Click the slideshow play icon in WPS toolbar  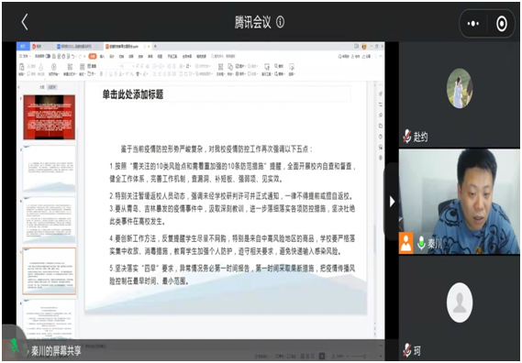tap(53, 67)
